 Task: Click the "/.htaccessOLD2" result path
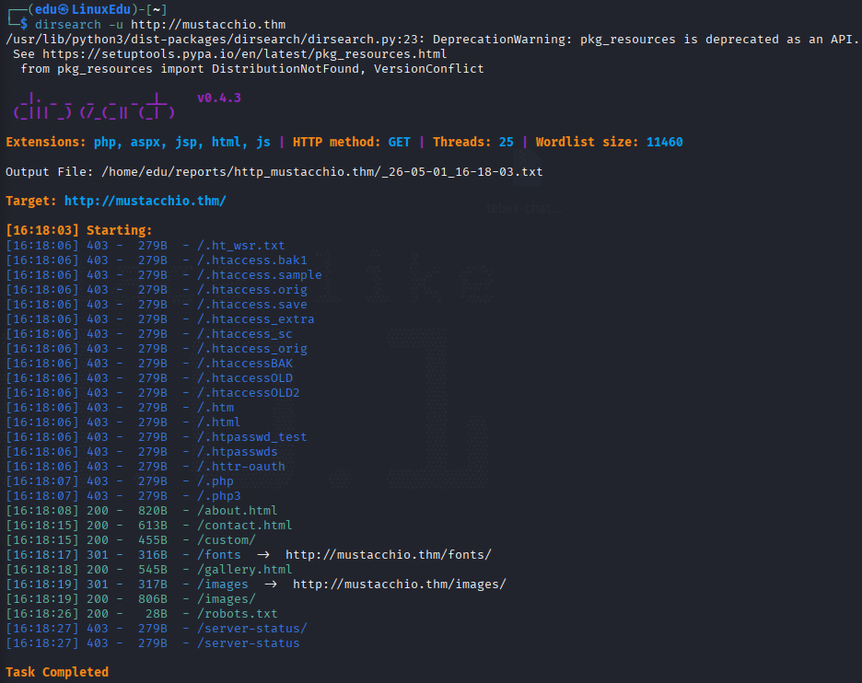pyautogui.click(x=249, y=393)
